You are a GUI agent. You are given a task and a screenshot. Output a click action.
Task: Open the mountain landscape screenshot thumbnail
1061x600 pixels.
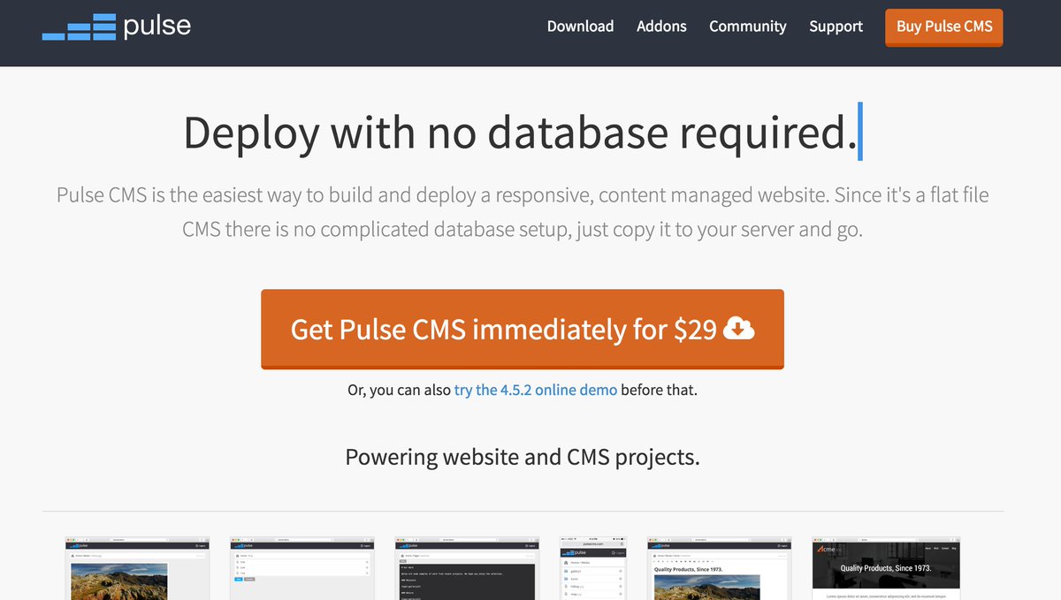click(x=137, y=567)
